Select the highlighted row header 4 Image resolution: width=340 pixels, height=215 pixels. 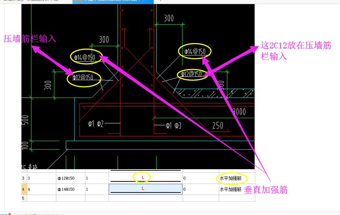[x=24, y=189]
